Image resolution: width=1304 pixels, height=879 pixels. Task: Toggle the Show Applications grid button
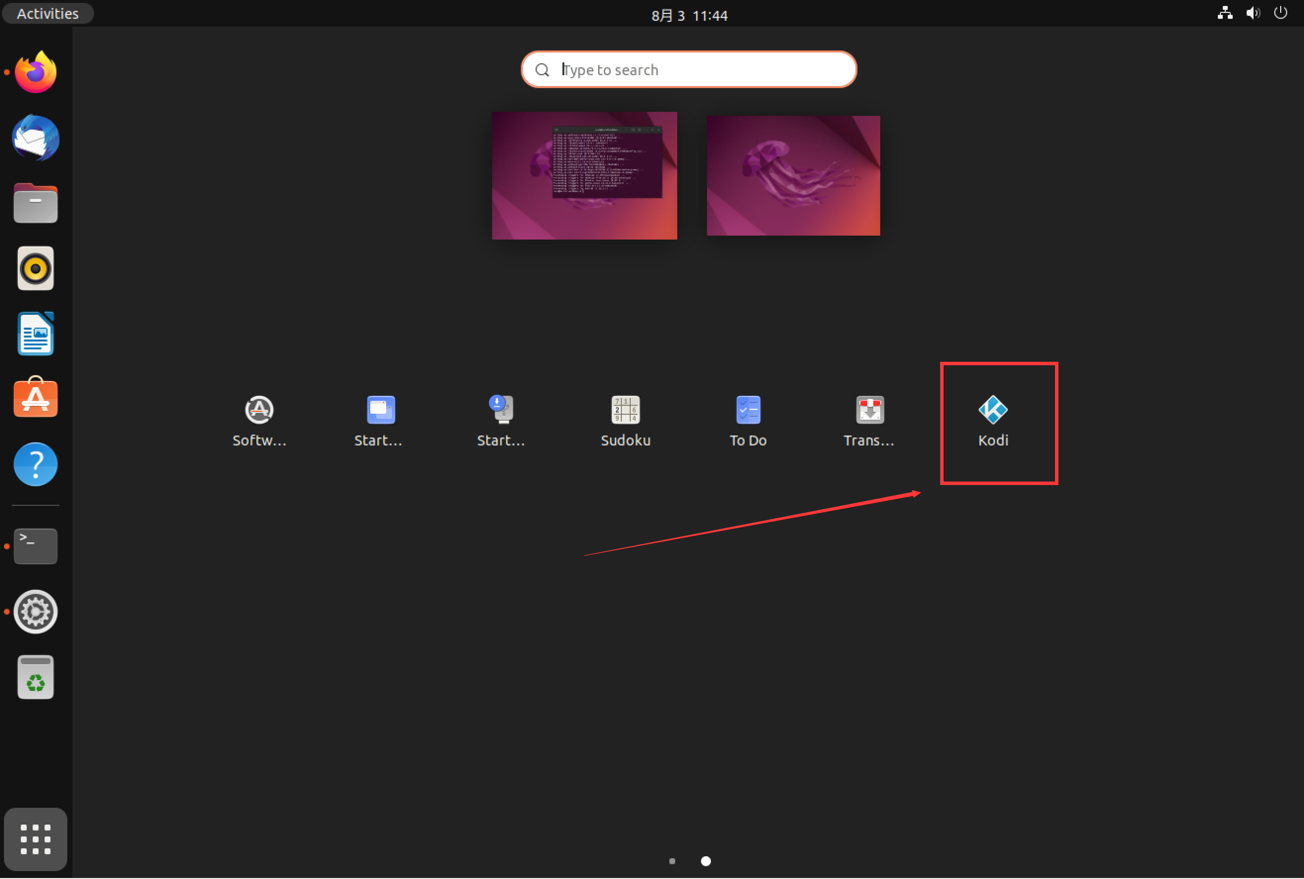click(35, 839)
